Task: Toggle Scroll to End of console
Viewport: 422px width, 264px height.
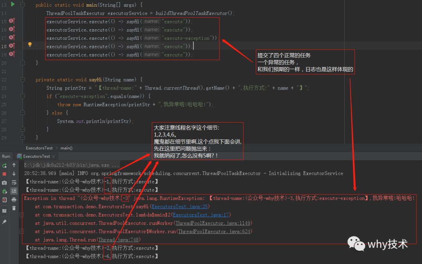Action: point(14,191)
